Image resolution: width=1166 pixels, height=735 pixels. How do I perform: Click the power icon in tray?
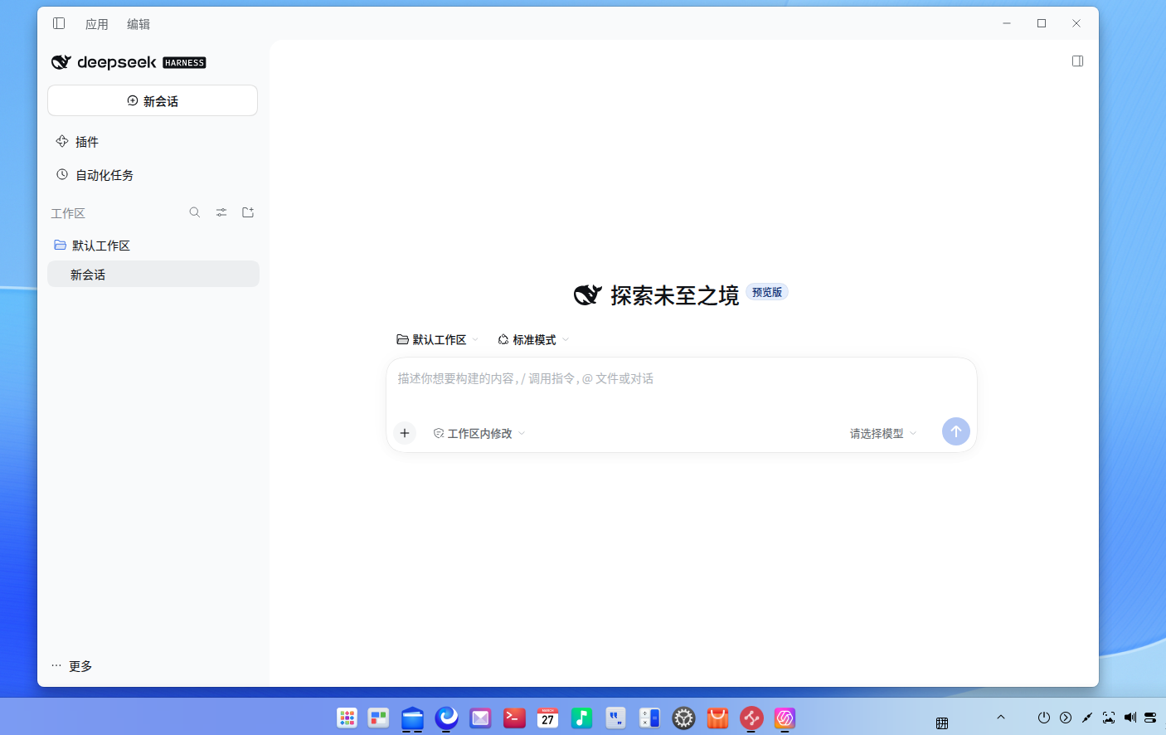(1044, 718)
